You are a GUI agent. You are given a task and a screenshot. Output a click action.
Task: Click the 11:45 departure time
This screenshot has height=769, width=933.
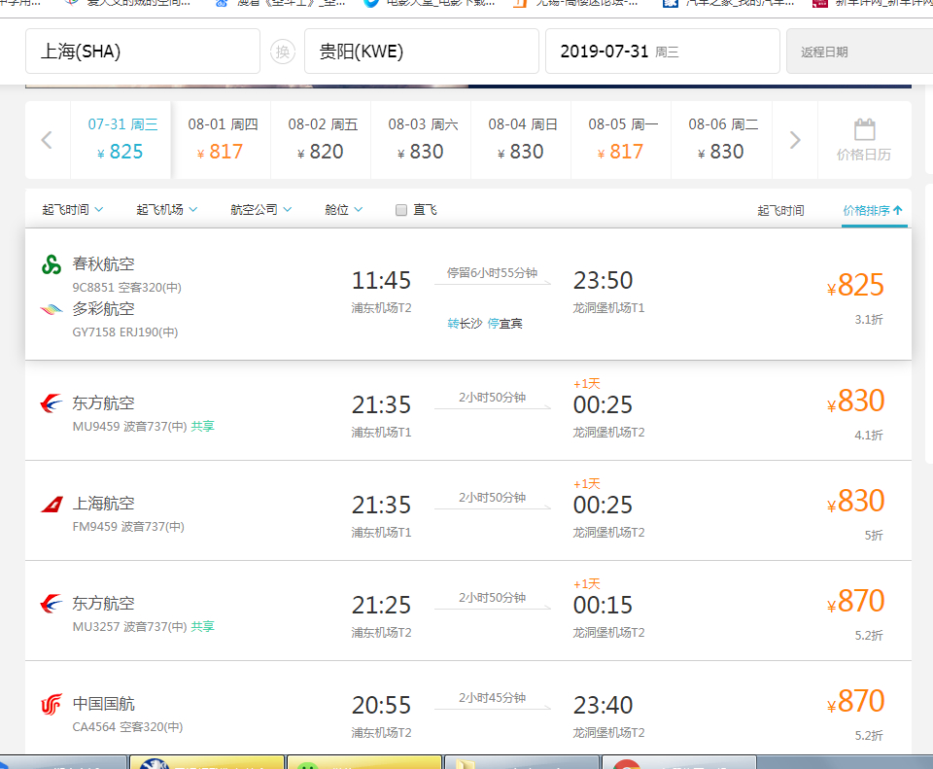coord(381,280)
